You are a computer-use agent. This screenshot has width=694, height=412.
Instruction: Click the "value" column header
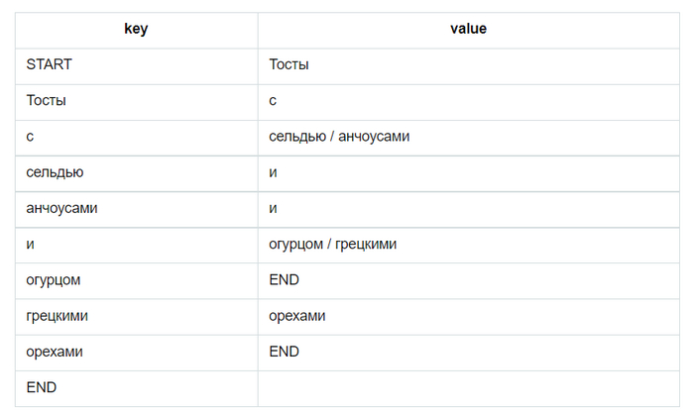(x=468, y=29)
